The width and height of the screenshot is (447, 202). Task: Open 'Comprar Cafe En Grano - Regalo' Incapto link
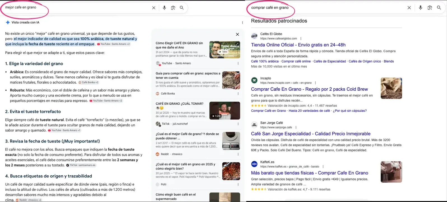pos(309,89)
